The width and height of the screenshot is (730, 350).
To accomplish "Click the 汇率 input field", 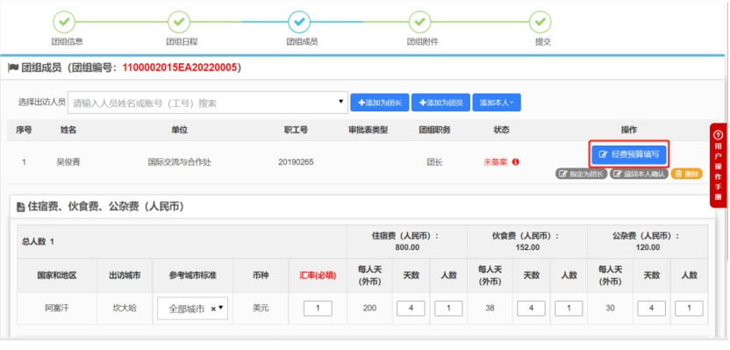I will tap(318, 309).
